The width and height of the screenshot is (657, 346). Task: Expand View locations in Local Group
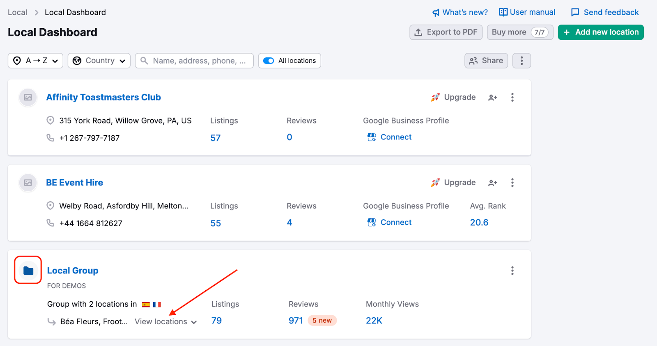coord(166,322)
